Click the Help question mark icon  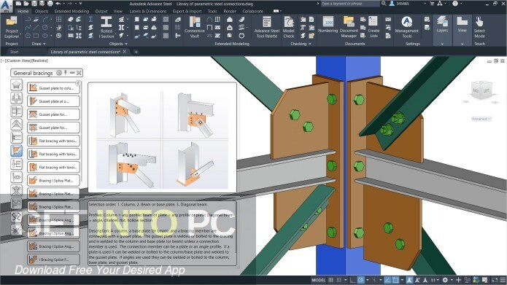(455, 4)
